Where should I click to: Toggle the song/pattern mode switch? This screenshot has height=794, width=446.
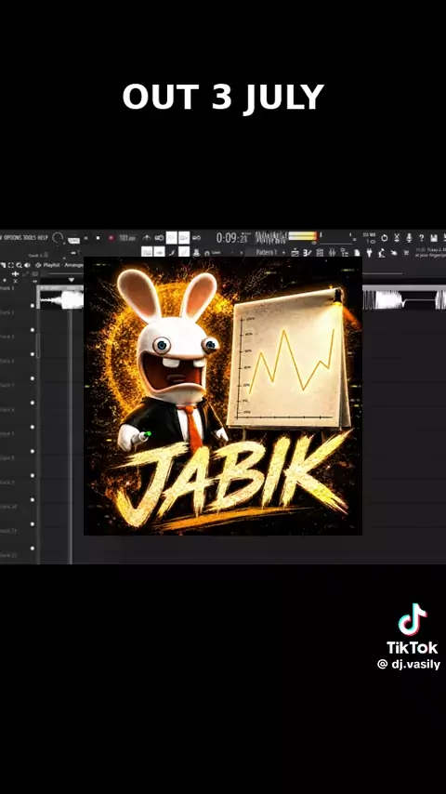click(x=74, y=240)
